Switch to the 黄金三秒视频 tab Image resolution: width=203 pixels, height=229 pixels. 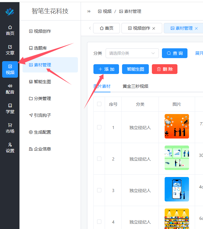(x=135, y=86)
